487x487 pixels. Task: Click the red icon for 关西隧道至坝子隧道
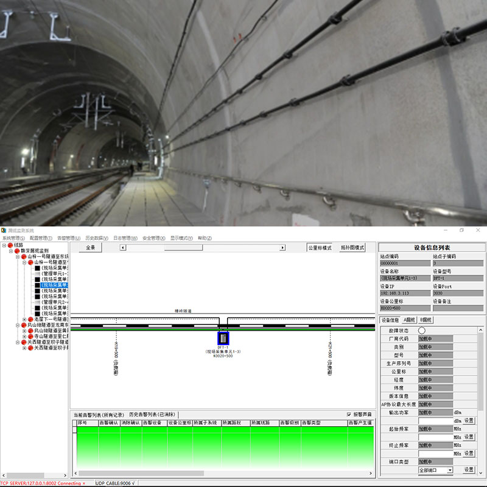coord(24,342)
